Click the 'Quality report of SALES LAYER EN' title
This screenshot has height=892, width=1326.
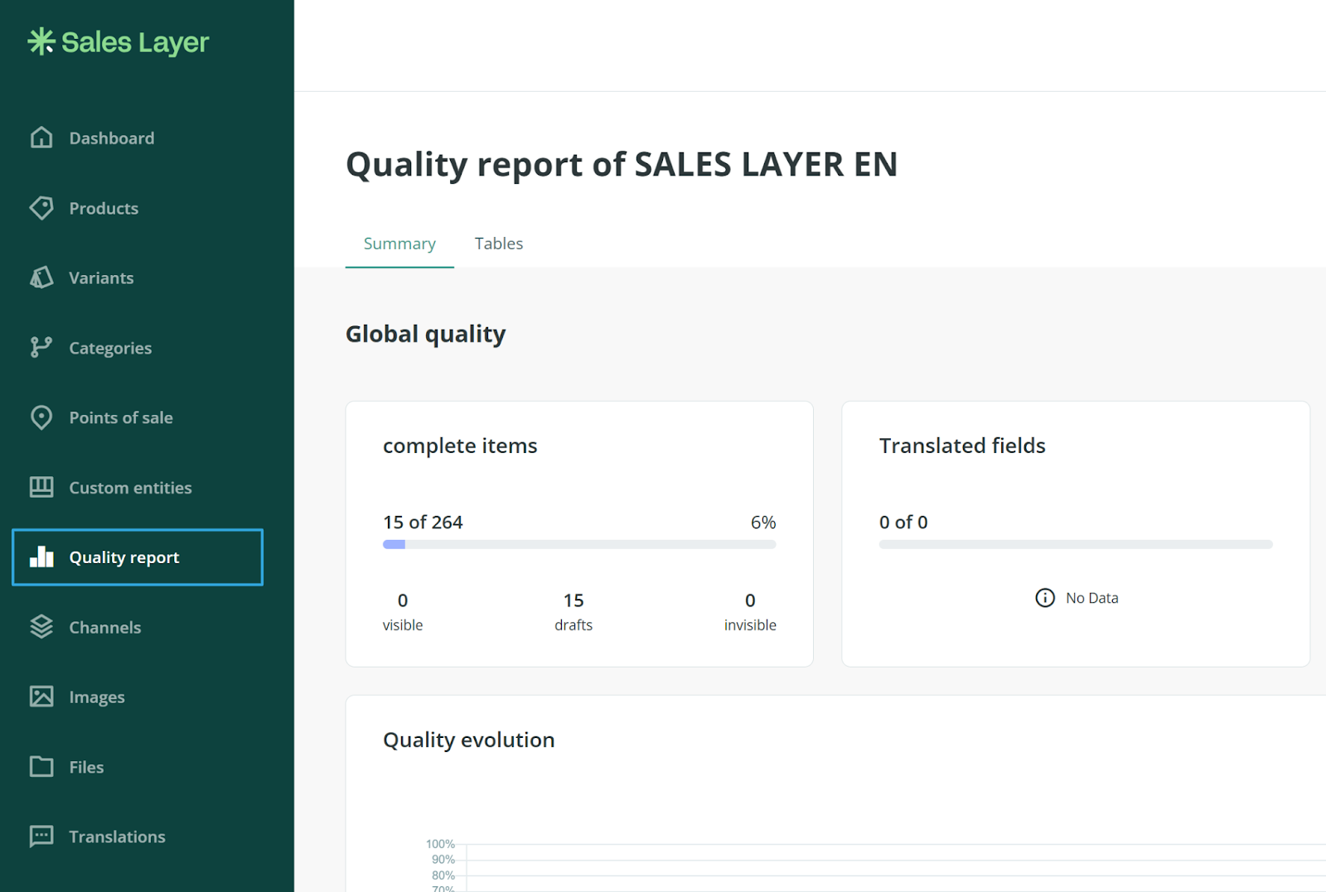pyautogui.click(x=622, y=164)
